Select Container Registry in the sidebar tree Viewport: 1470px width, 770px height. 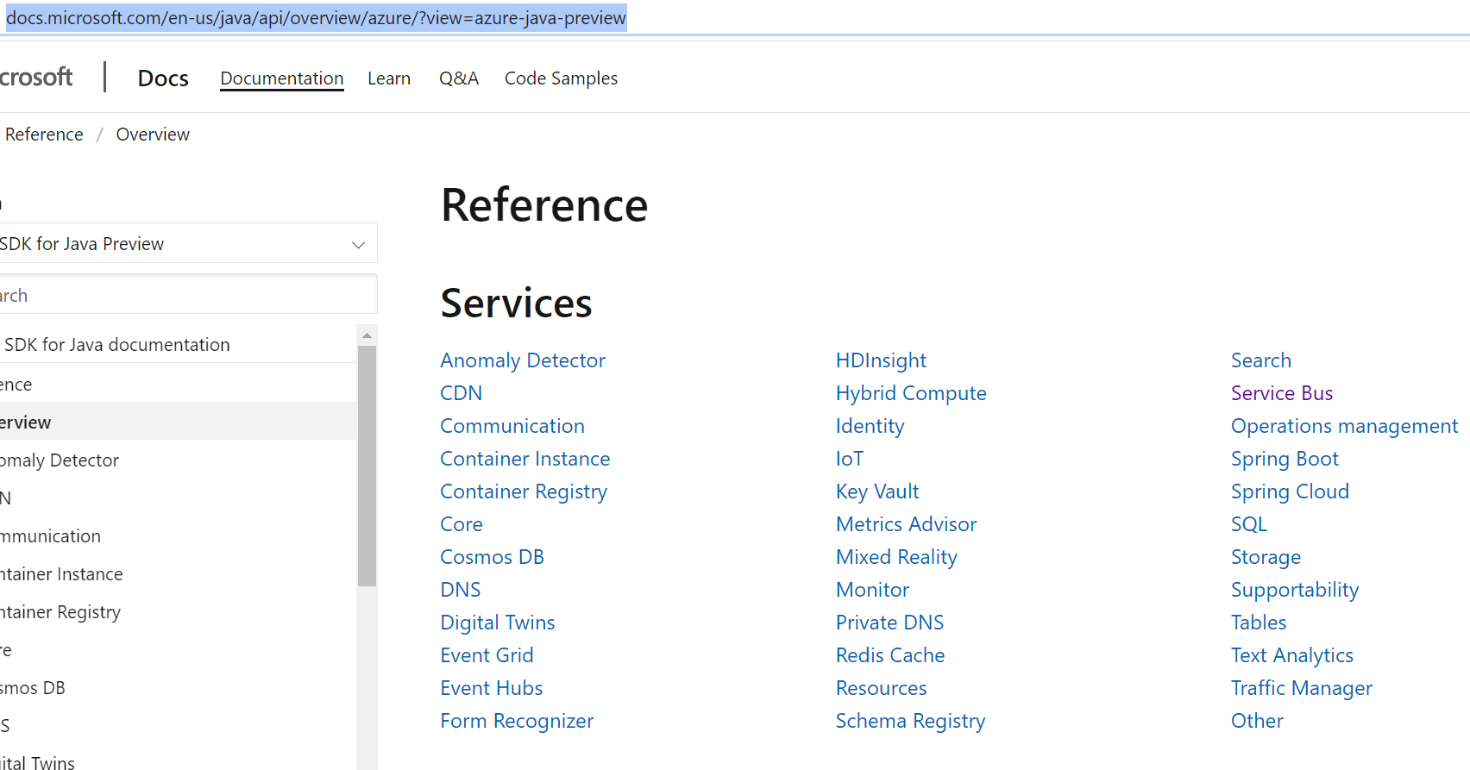[60, 612]
